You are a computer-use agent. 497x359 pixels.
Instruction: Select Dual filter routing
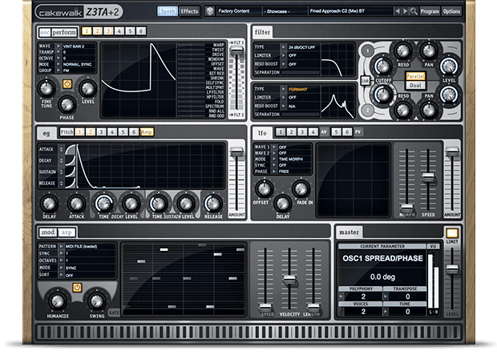(x=415, y=85)
